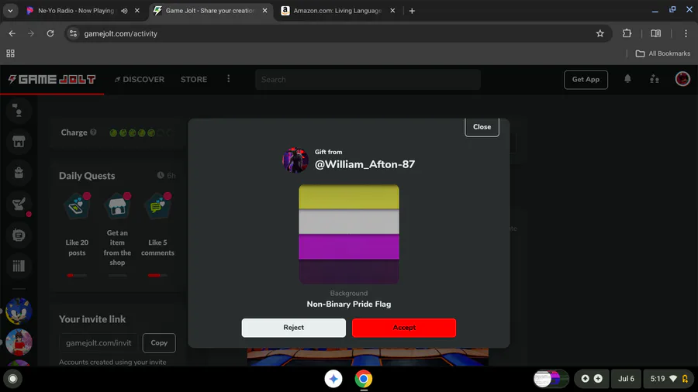Go to Game Jolt home via logo
698x392 pixels.
tap(52, 79)
